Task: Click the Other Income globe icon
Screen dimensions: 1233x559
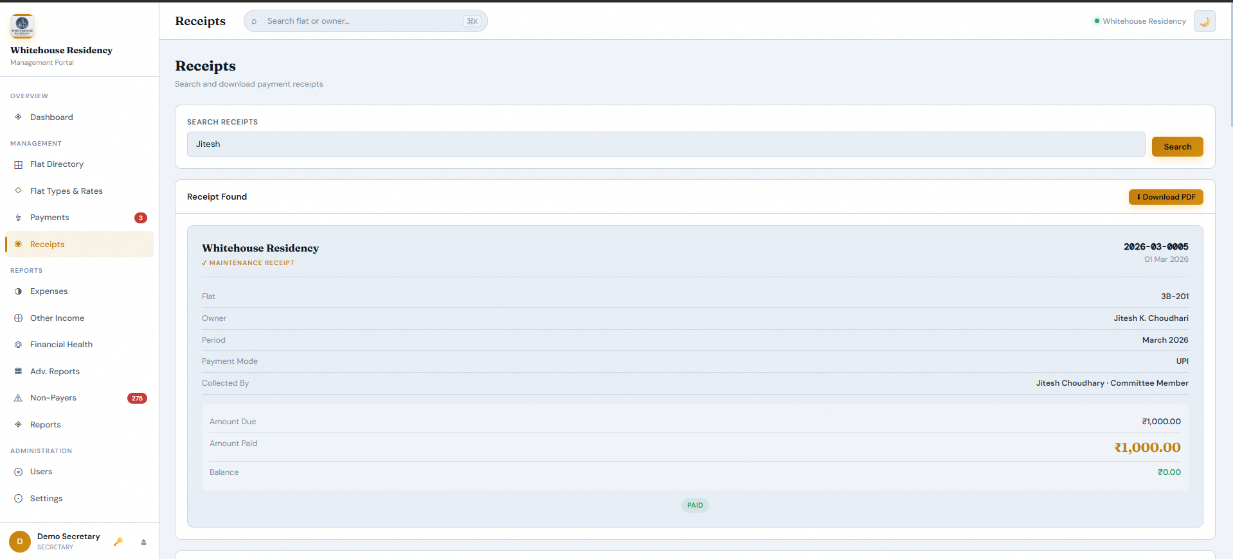Action: (19, 318)
